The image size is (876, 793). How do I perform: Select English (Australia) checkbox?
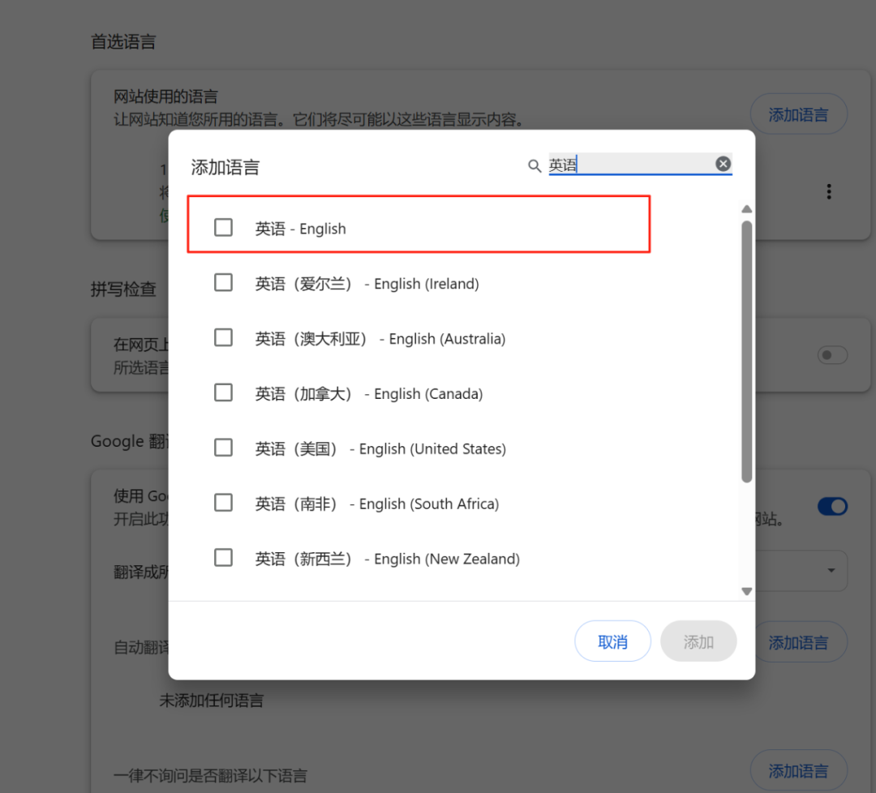click(x=223, y=337)
